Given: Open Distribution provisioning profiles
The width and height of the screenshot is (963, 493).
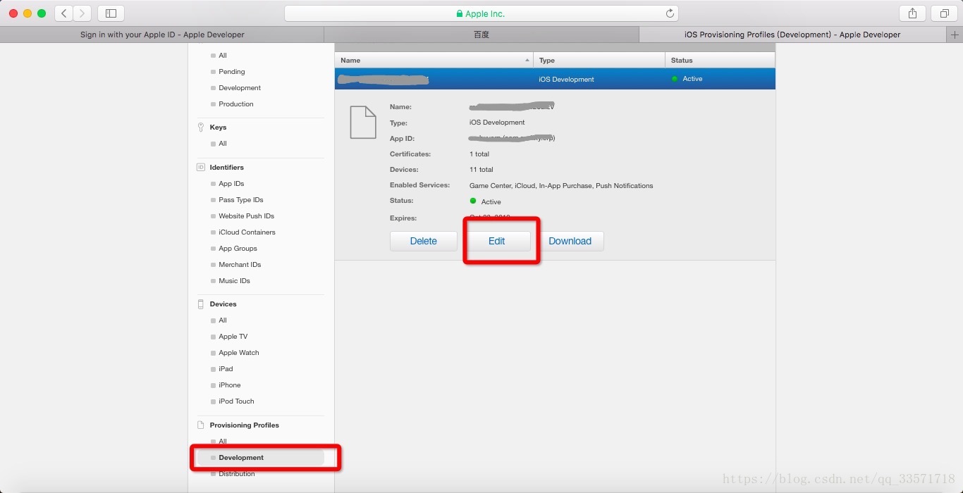Looking at the screenshot, I should point(237,474).
